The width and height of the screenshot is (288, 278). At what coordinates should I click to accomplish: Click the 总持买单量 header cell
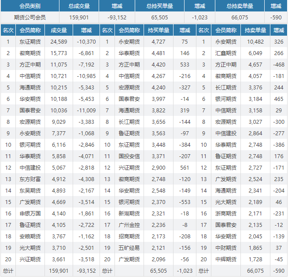pos(159,6)
